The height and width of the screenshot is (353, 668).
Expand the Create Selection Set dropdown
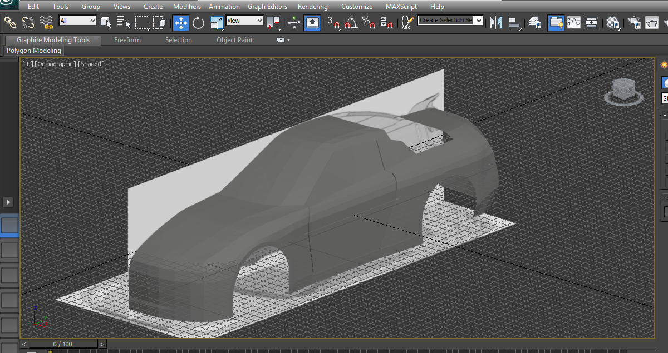[x=478, y=21]
